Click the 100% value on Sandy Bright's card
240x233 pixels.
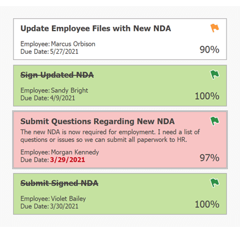207,96
